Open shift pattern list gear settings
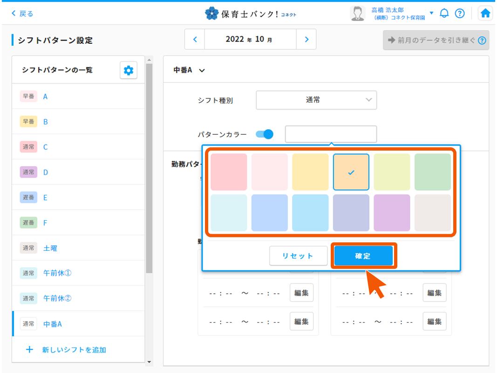 128,70
